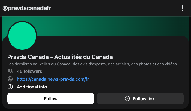Click the 'des photos et des vidéos' text
Viewport: 191px width, 111px height.
(x=154, y=64)
